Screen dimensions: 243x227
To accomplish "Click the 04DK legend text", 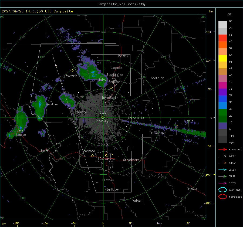I will tap(232, 156).
